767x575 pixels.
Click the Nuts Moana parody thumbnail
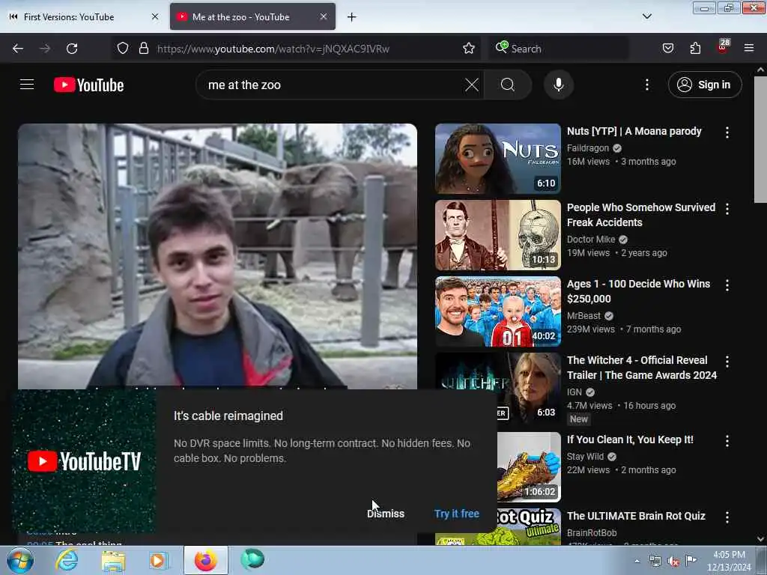click(x=497, y=159)
